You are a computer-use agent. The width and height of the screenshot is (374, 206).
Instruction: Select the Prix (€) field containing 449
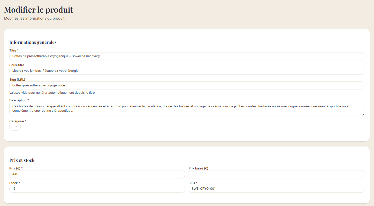(x=97, y=174)
